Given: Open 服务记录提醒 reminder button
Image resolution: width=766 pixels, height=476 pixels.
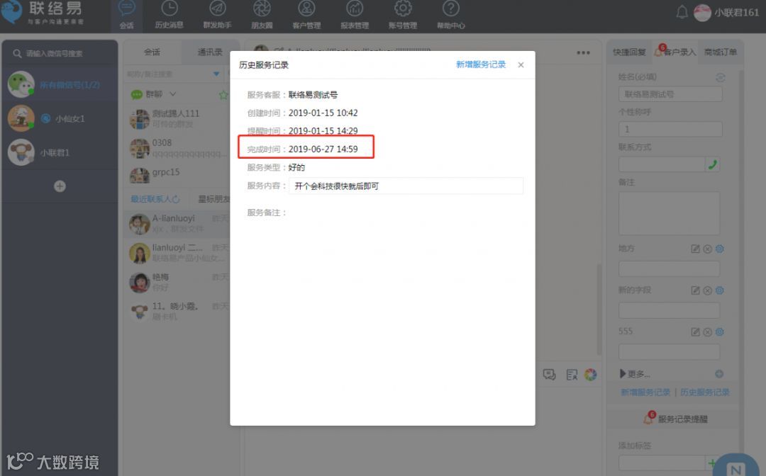Looking at the screenshot, I should tap(676, 419).
